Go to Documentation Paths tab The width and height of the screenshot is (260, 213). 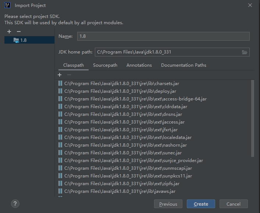point(184,65)
